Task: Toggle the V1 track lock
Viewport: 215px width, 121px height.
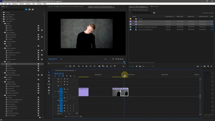Action: tap(58, 91)
